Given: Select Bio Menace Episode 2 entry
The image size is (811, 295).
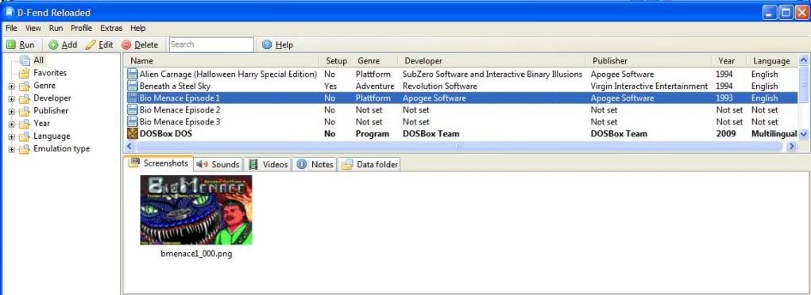Looking at the screenshot, I should click(180, 109).
